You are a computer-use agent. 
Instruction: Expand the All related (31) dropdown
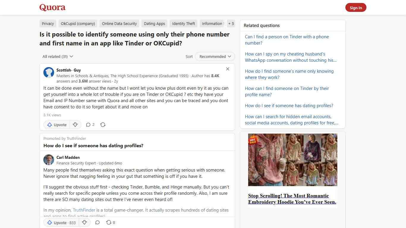pyautogui.click(x=58, y=56)
